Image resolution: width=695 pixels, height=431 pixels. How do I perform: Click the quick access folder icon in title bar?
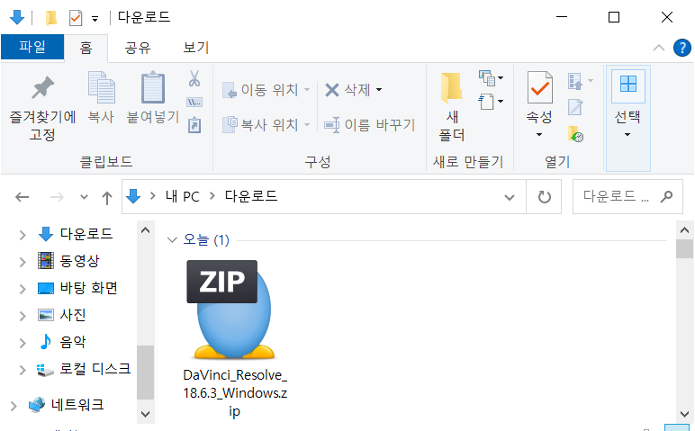[x=51, y=18]
